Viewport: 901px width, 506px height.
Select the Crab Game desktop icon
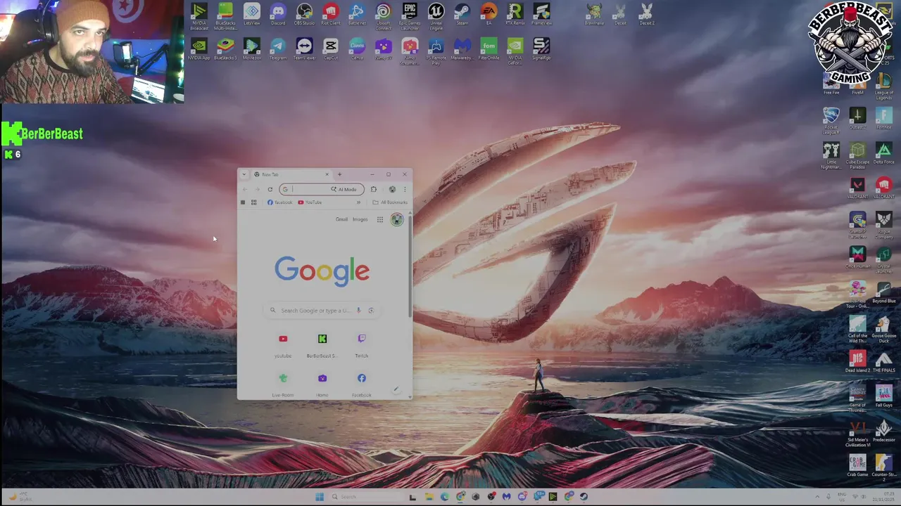[x=857, y=467]
